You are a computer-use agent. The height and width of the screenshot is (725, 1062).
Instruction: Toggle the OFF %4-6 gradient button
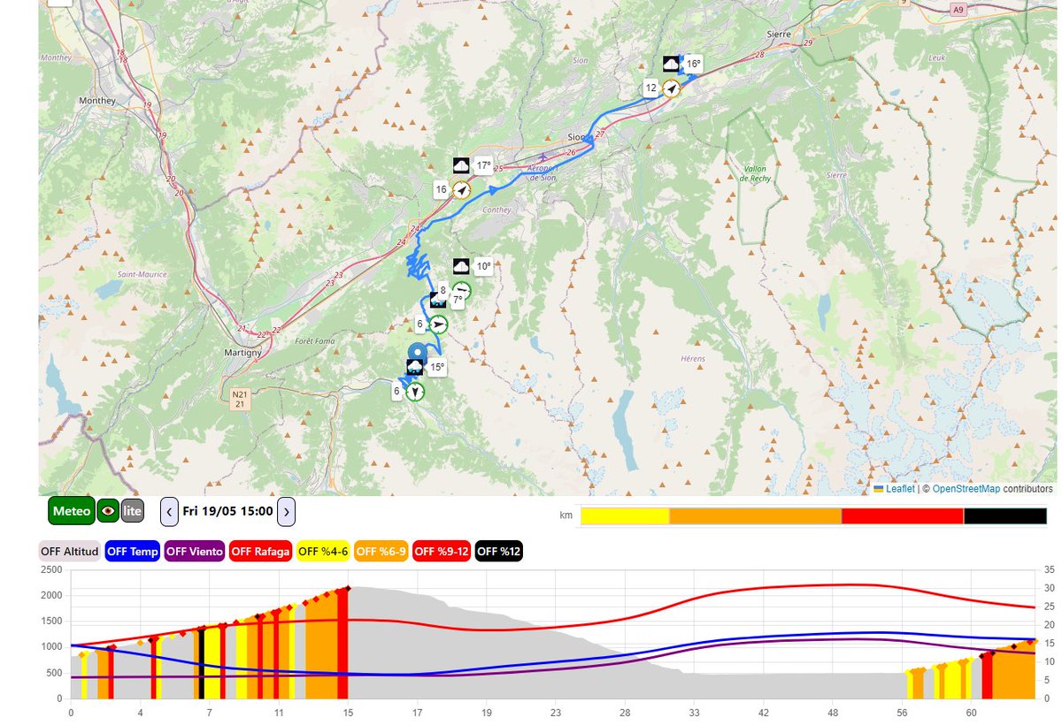click(323, 552)
